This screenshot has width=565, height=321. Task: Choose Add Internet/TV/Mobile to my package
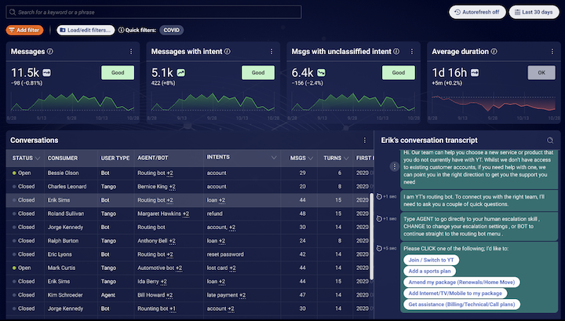(x=455, y=294)
